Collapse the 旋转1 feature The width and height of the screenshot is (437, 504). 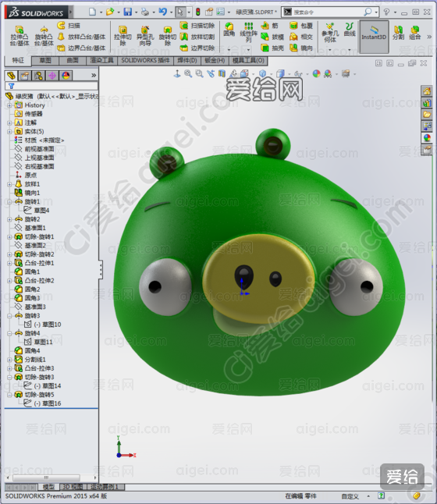[9, 202]
